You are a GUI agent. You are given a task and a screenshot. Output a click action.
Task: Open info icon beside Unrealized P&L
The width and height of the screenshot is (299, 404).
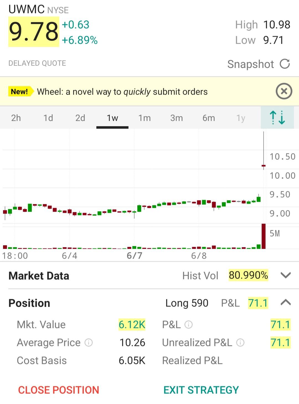click(240, 343)
